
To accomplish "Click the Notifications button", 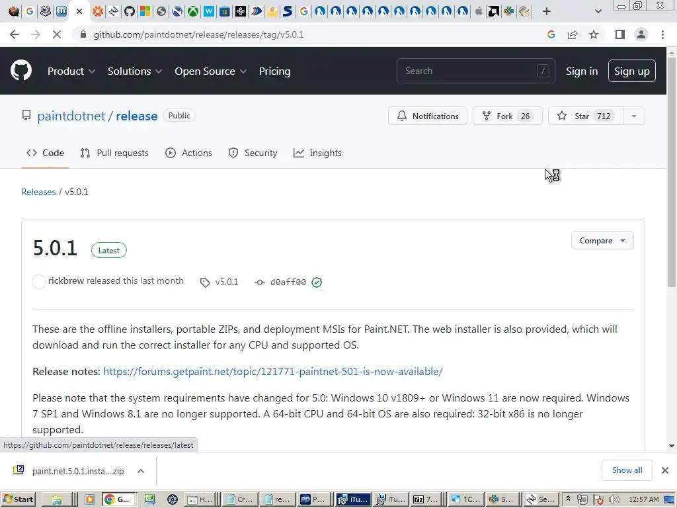I will [428, 116].
